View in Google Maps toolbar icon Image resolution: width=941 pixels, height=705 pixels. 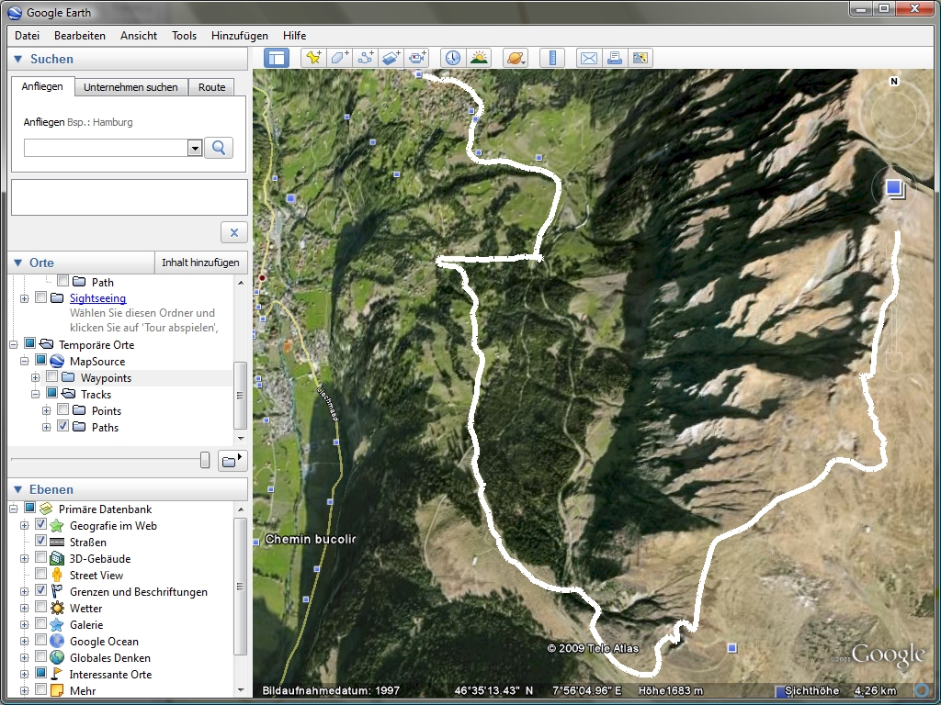pyautogui.click(x=641, y=58)
